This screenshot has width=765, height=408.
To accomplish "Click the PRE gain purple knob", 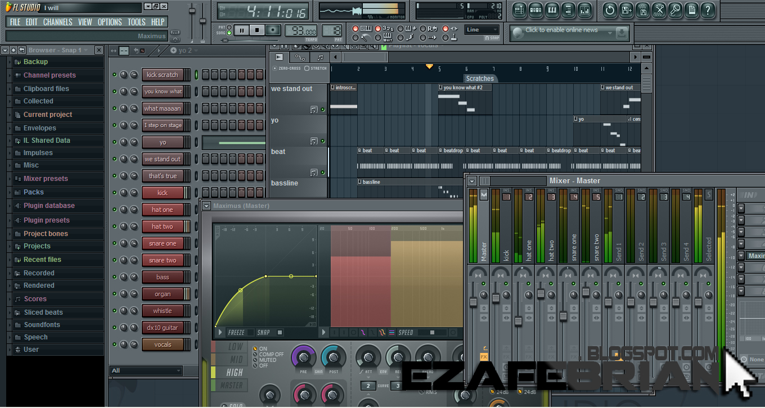I will pos(304,357).
